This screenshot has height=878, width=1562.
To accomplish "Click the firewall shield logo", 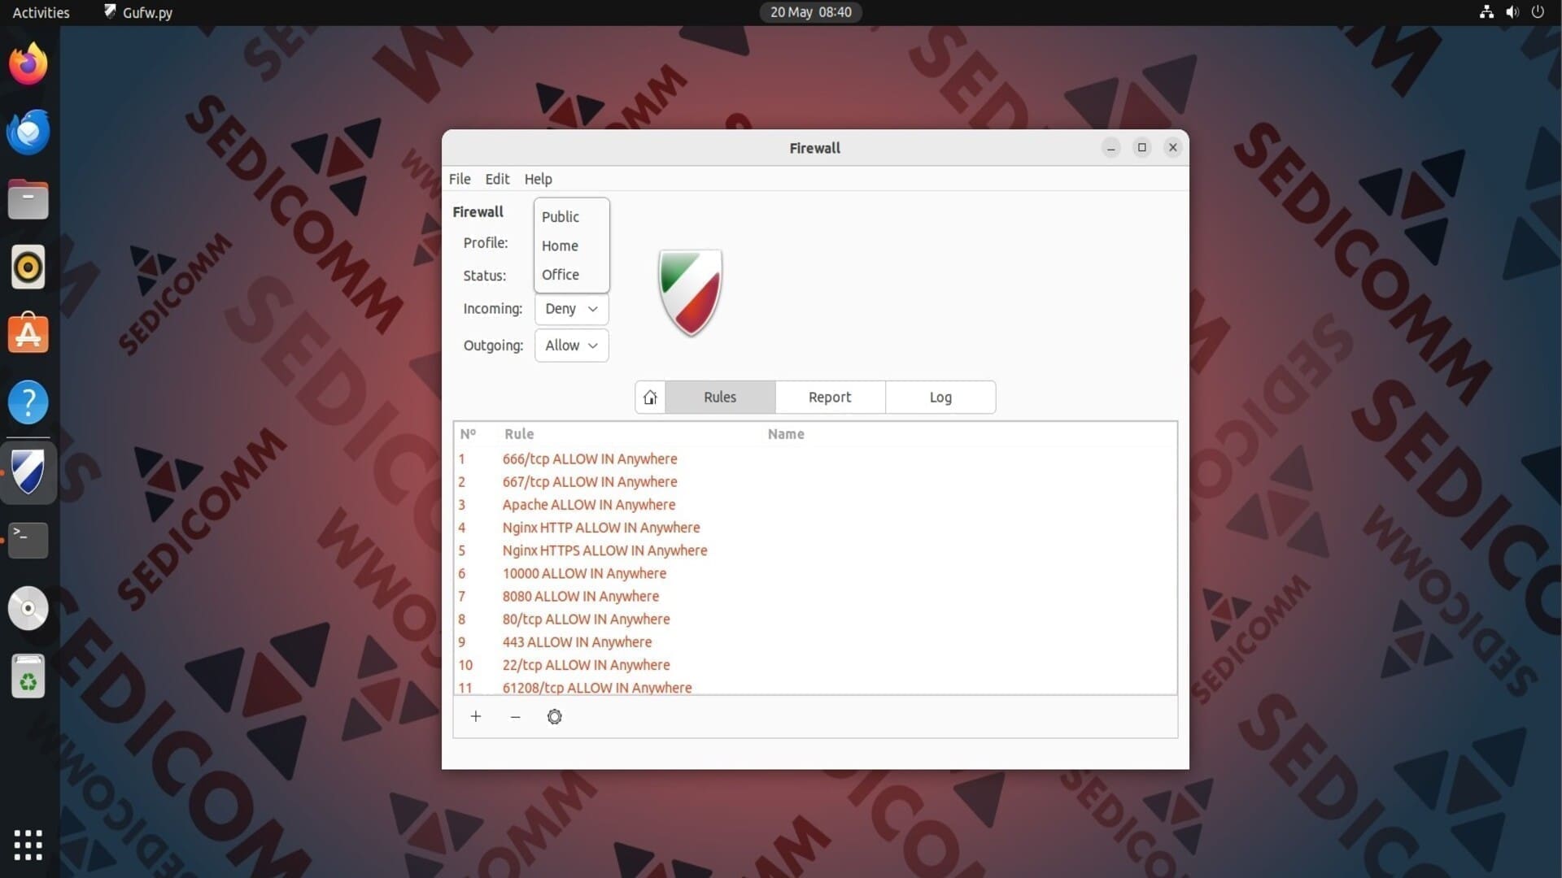I will (x=690, y=293).
